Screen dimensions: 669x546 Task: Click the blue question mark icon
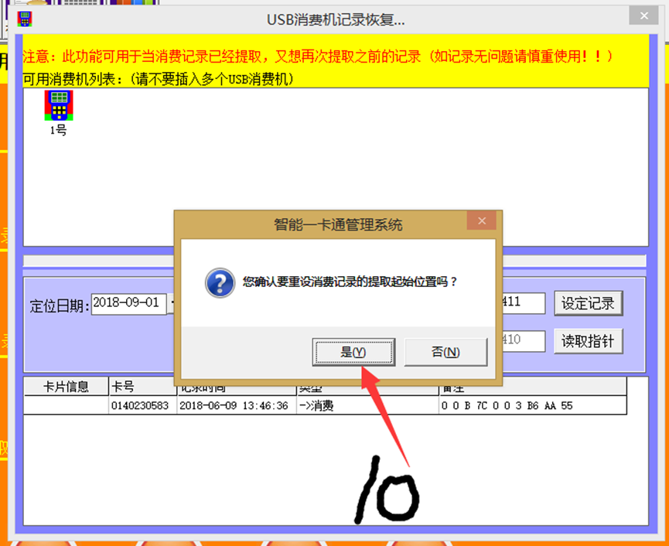(219, 282)
